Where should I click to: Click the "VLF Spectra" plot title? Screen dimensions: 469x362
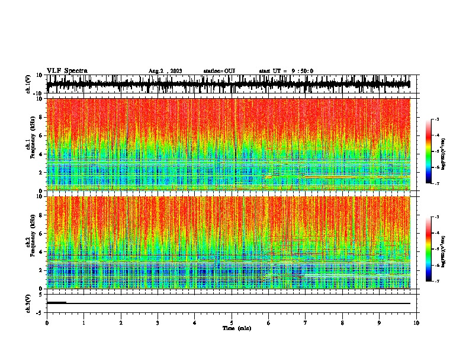tap(67, 71)
